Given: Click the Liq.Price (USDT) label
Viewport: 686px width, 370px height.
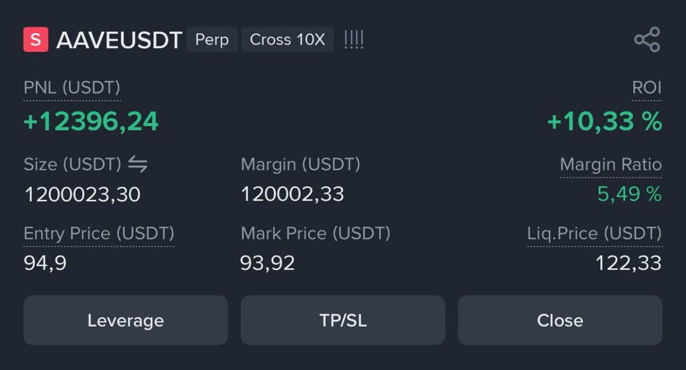Looking at the screenshot, I should (594, 234).
